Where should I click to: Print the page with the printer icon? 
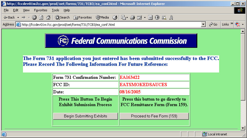coord(132,17)
